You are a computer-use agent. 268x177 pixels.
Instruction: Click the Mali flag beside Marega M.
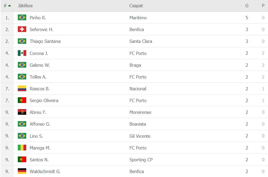click(22, 148)
